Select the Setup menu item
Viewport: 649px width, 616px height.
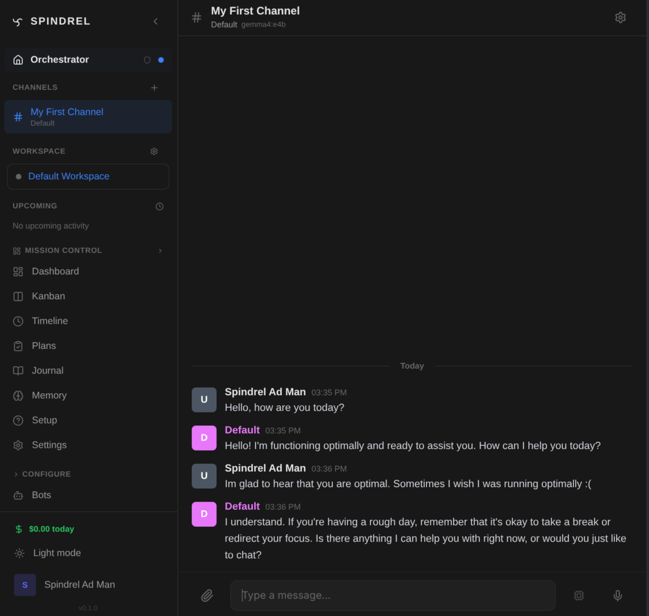pyautogui.click(x=44, y=420)
